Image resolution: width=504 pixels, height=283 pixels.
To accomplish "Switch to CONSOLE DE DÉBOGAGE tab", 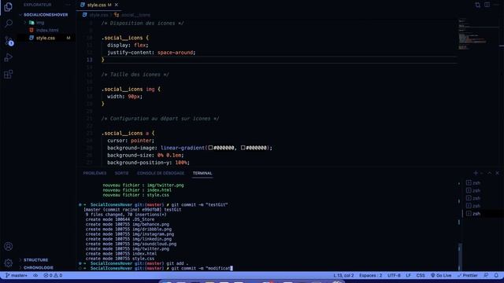I will pos(161,173).
